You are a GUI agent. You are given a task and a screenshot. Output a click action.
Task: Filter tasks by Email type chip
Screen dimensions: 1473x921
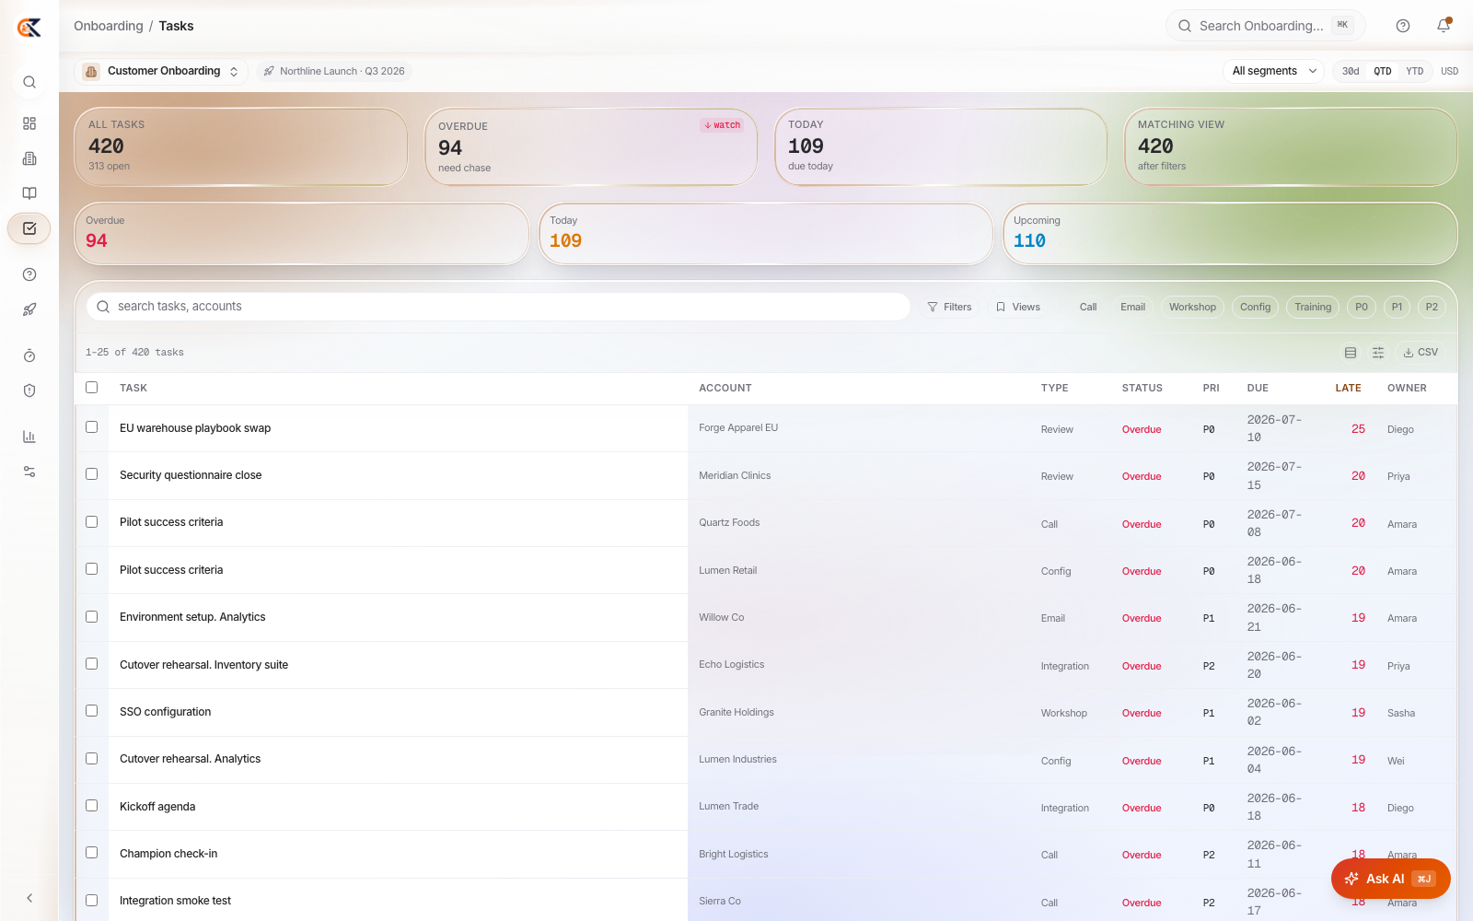tap(1133, 307)
